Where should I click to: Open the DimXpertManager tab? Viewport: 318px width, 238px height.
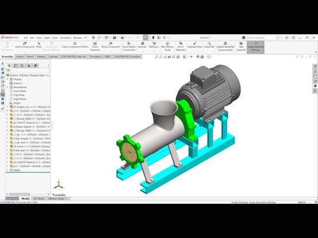pyautogui.click(x=29, y=66)
